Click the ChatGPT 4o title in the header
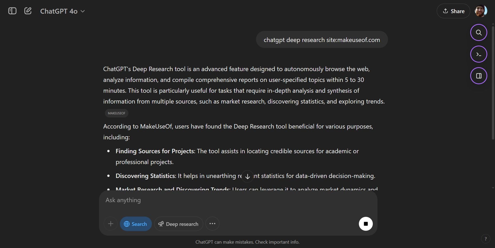 [x=59, y=11]
